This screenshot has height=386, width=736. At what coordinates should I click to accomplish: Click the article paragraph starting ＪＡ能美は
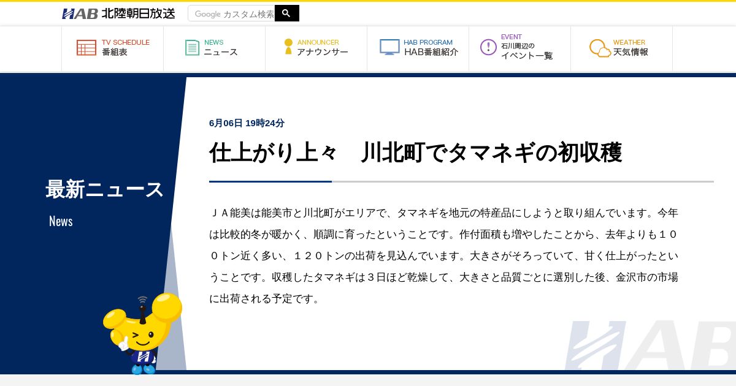pos(444,255)
